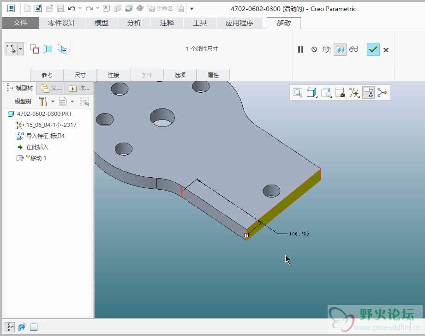
Task: Click the no-preview circle-slash icon
Action: 314,49
